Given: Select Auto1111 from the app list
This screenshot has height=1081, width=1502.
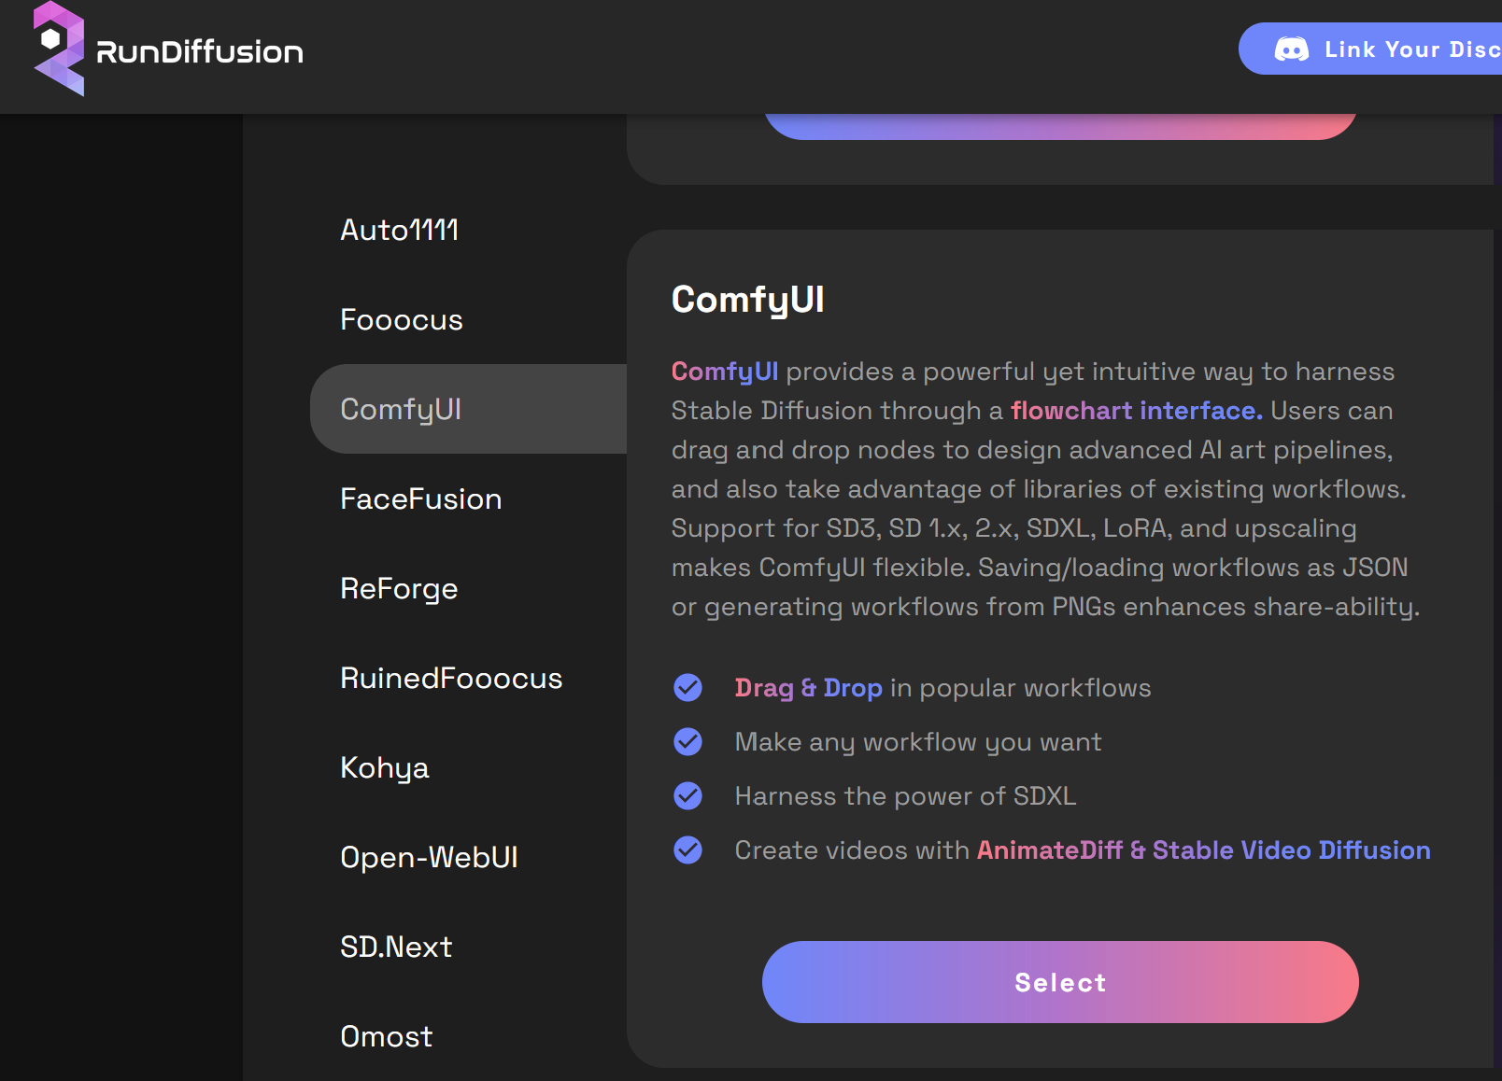Looking at the screenshot, I should coord(399,230).
